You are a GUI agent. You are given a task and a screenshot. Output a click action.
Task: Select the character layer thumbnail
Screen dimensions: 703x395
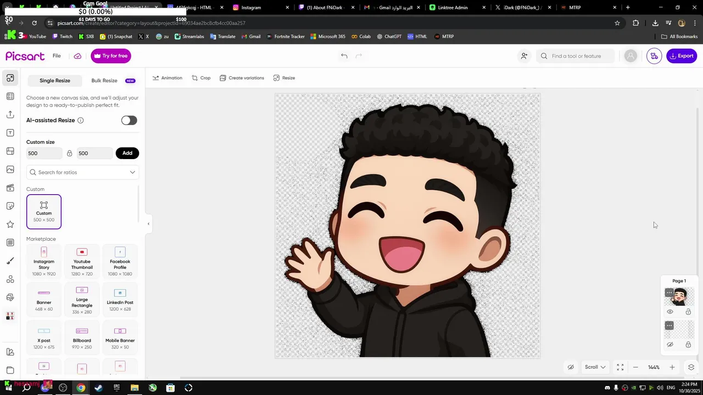679,297
